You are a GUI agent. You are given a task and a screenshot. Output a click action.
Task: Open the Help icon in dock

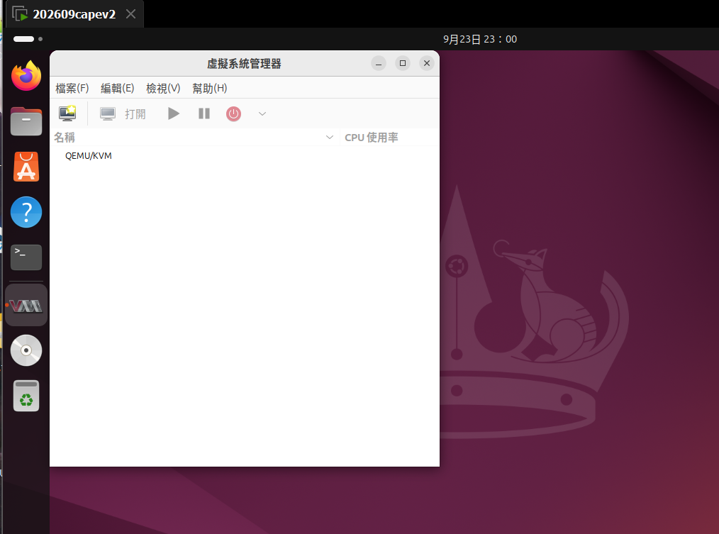tap(26, 212)
